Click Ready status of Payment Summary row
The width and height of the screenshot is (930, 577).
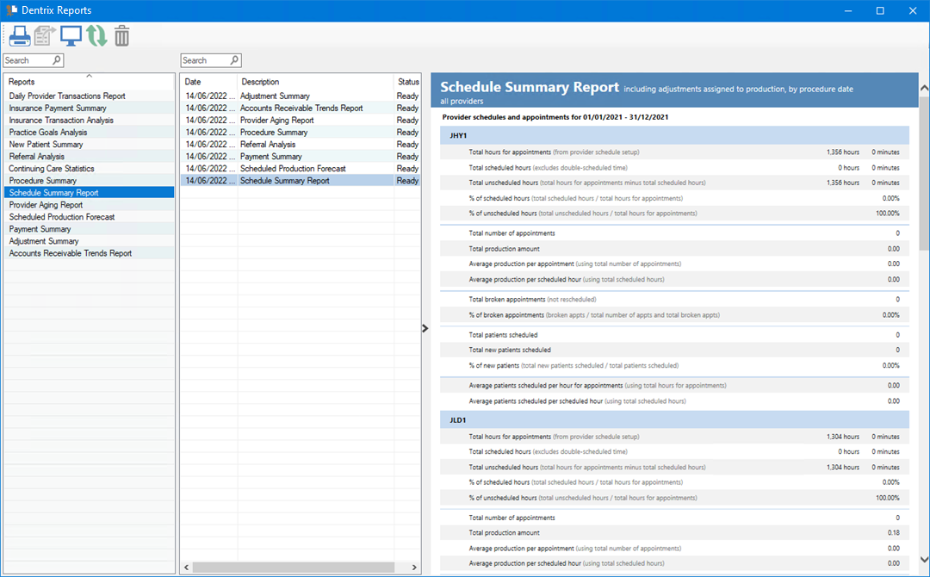407,157
